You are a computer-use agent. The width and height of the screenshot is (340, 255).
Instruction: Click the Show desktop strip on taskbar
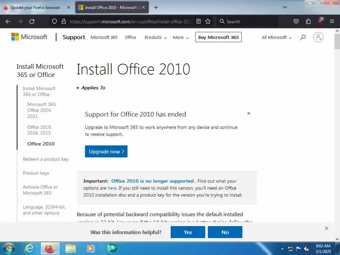pos(337,249)
